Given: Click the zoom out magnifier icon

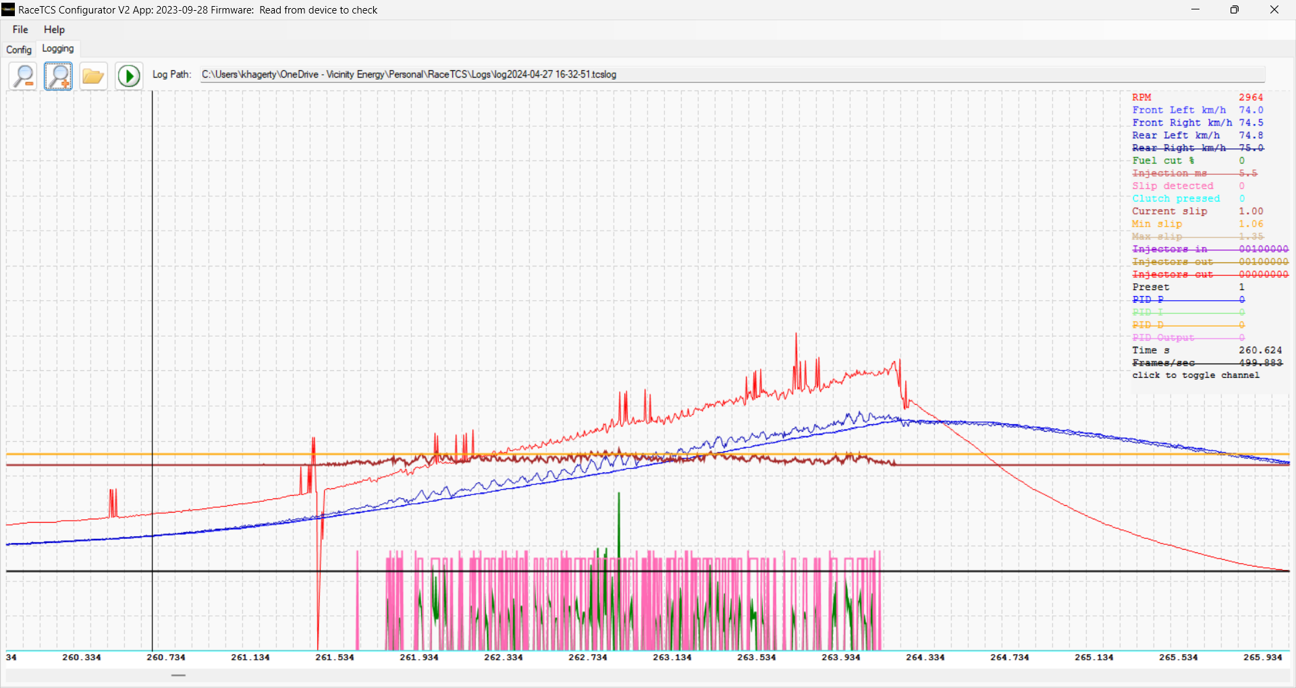Looking at the screenshot, I should coord(23,76).
